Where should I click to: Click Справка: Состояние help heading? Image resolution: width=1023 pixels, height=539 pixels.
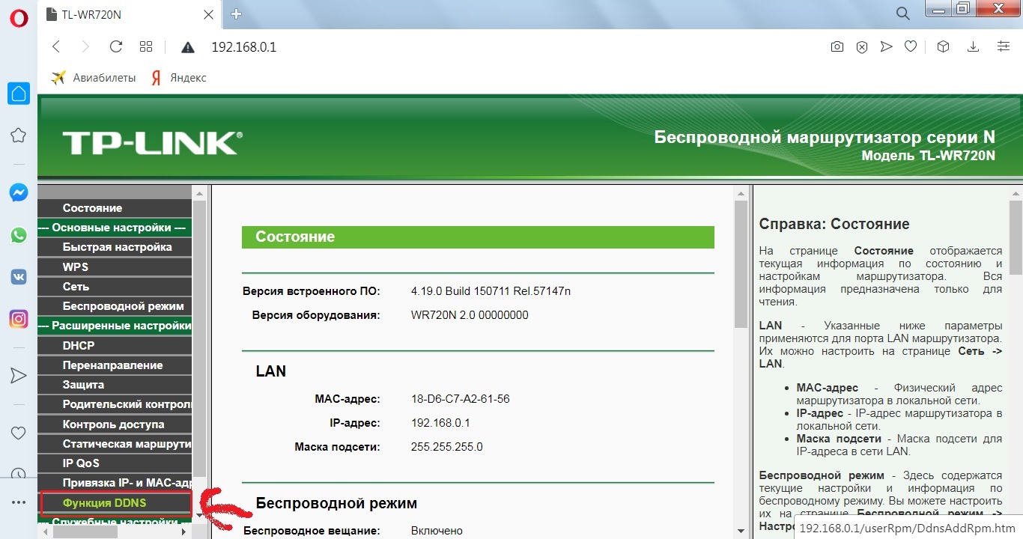[x=834, y=224]
